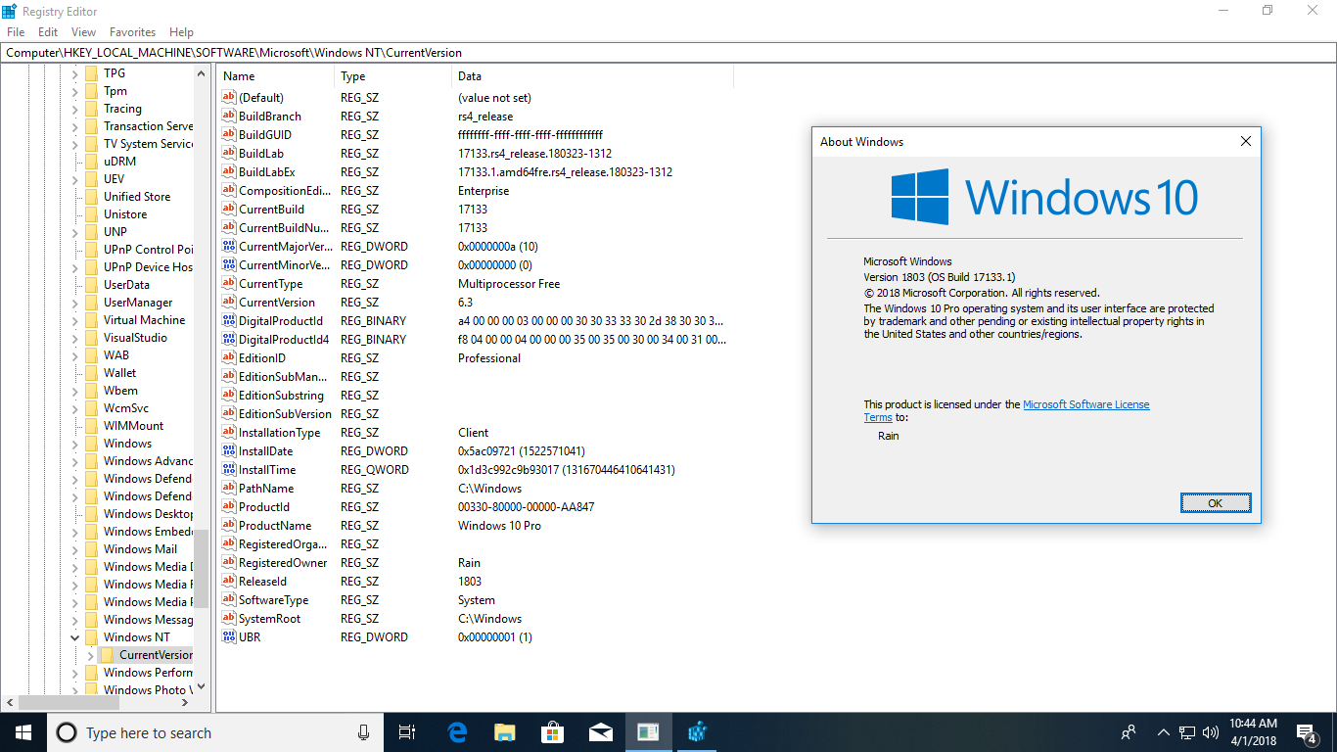
Task: Open the Windows Start menu
Action: click(x=23, y=732)
